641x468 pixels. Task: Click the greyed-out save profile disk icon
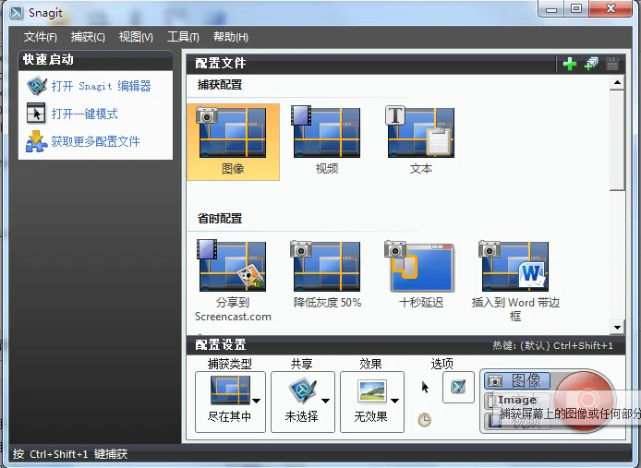coord(612,64)
